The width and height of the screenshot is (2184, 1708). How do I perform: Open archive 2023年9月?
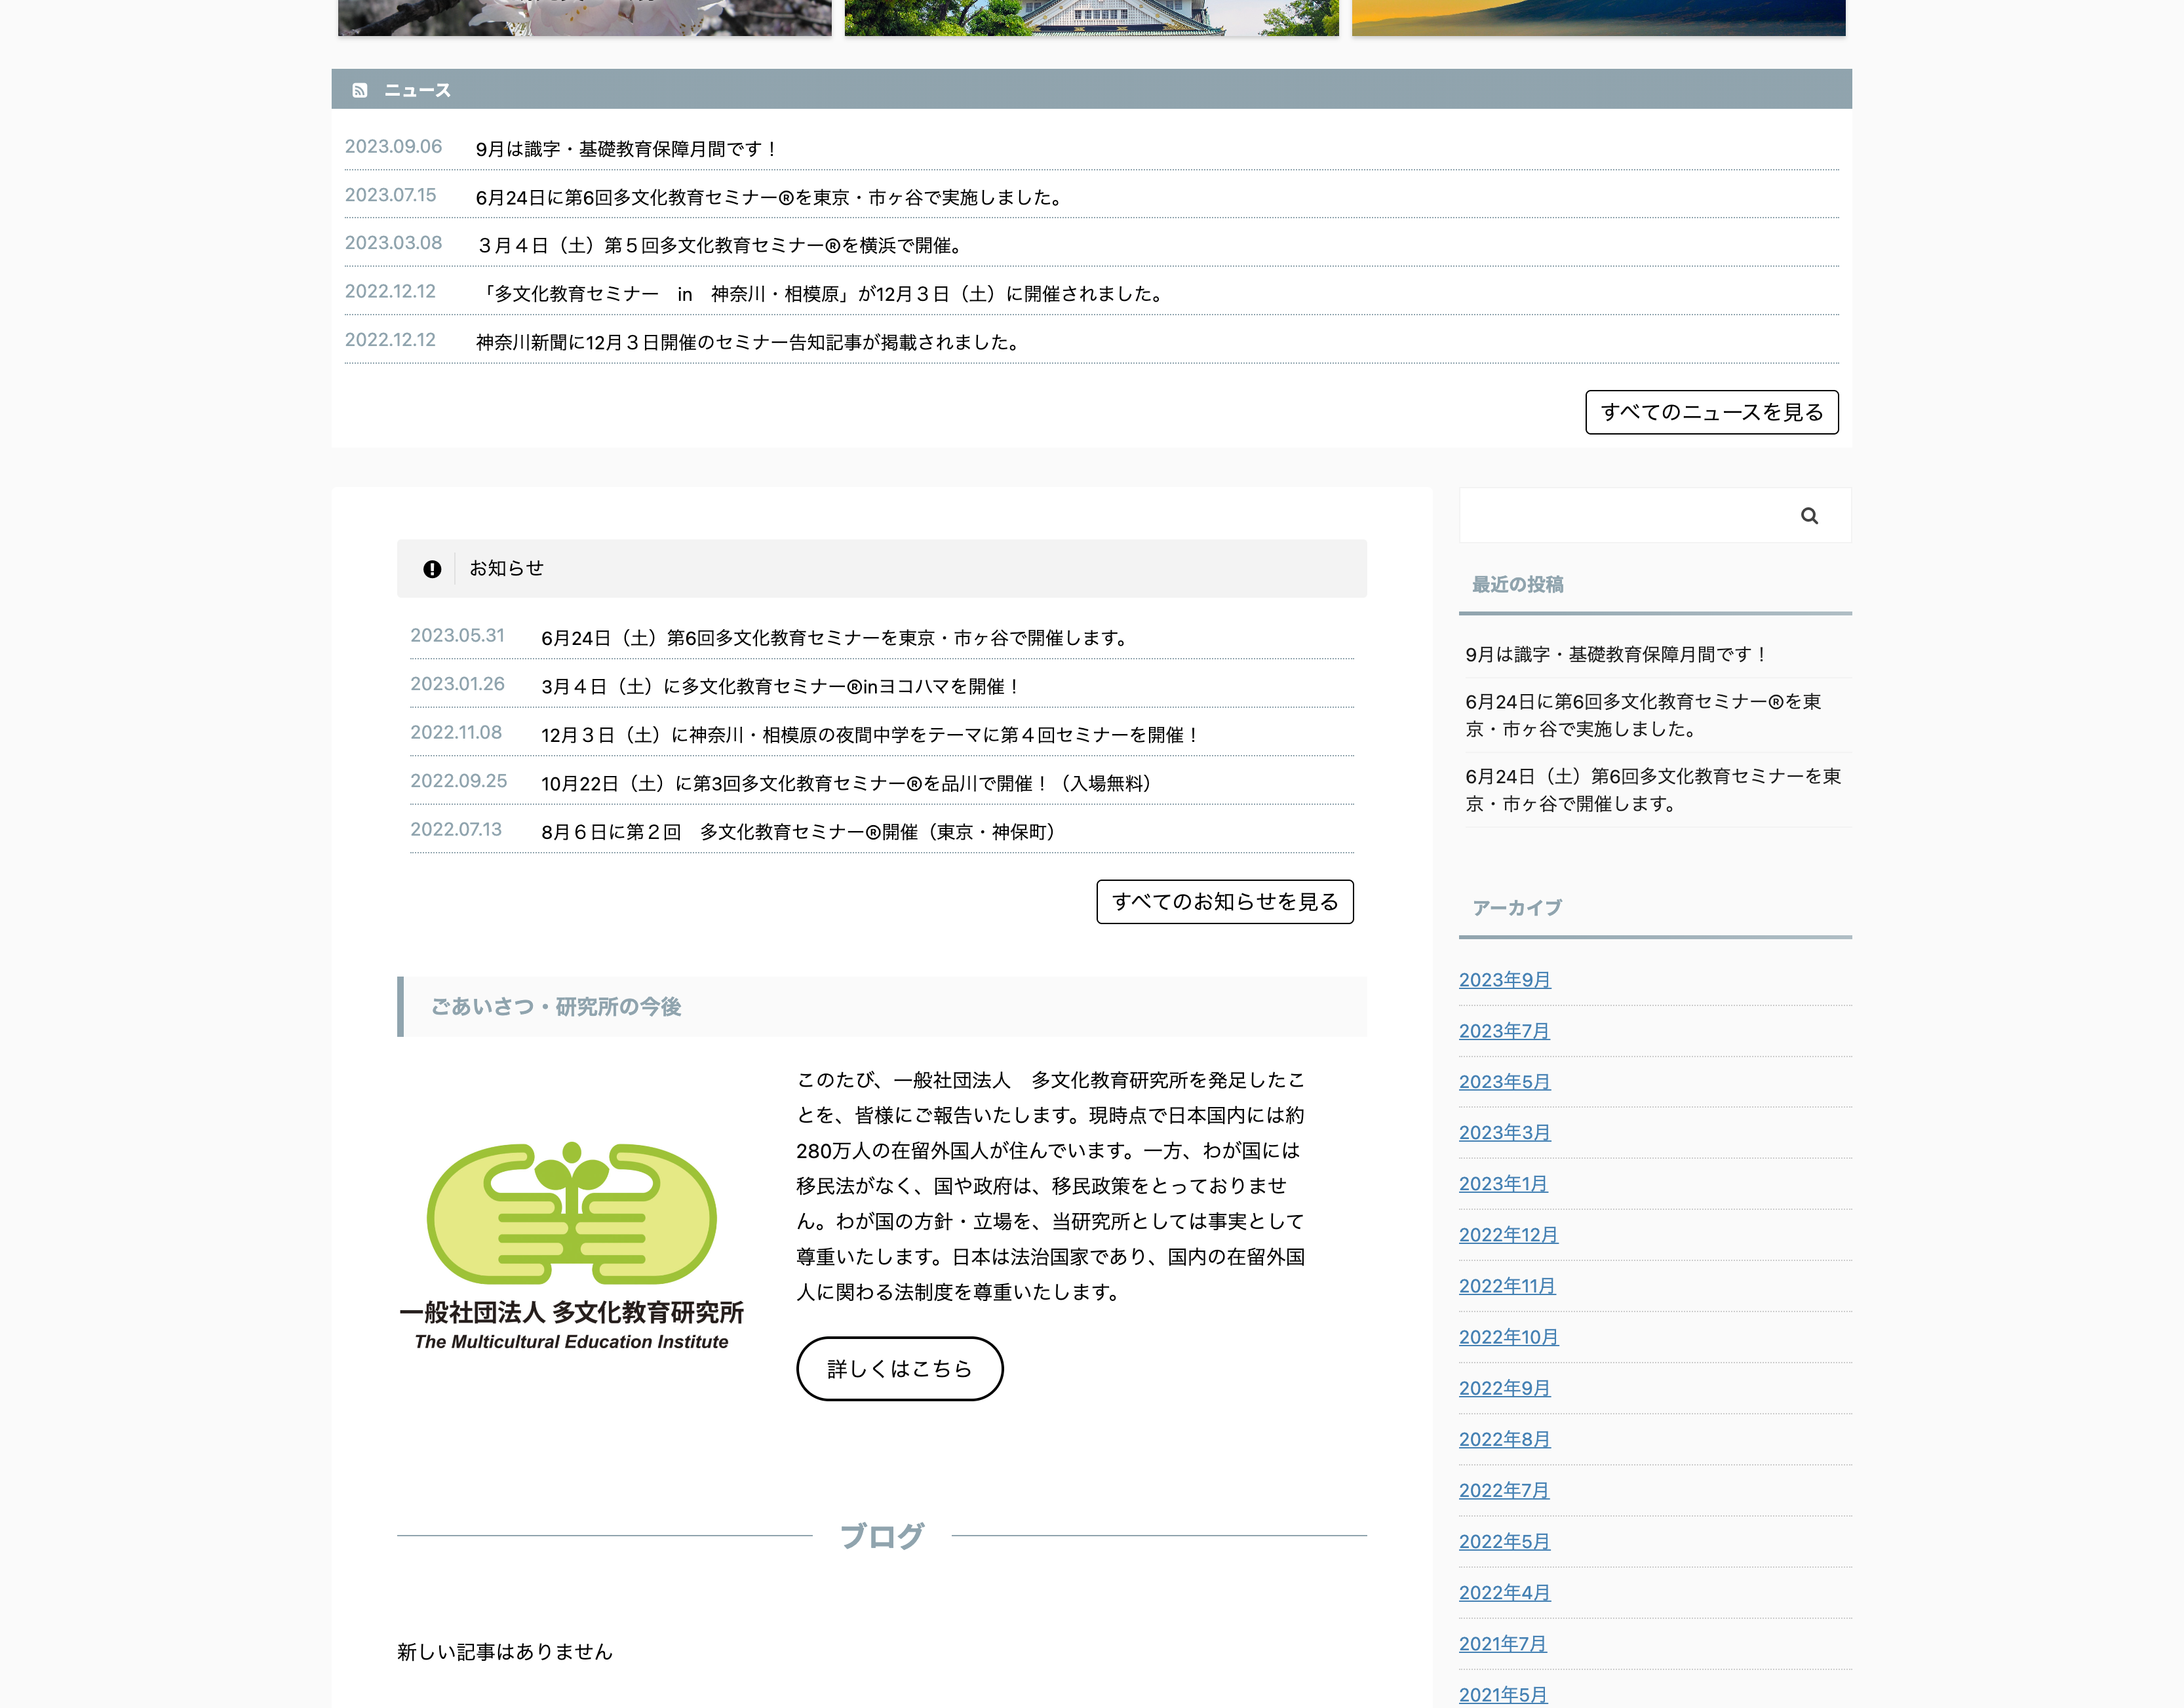(x=1504, y=980)
